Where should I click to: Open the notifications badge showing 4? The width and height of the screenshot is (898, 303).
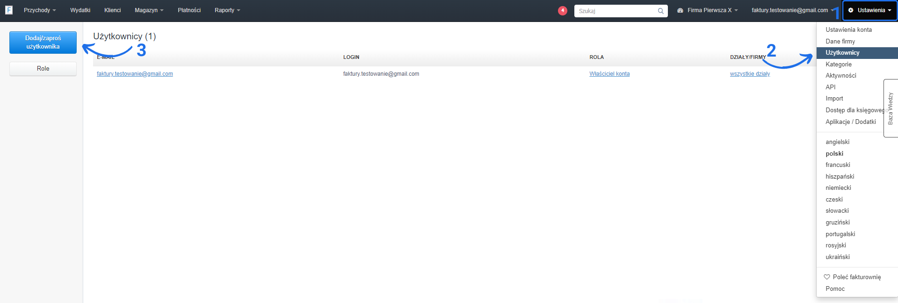point(563,10)
